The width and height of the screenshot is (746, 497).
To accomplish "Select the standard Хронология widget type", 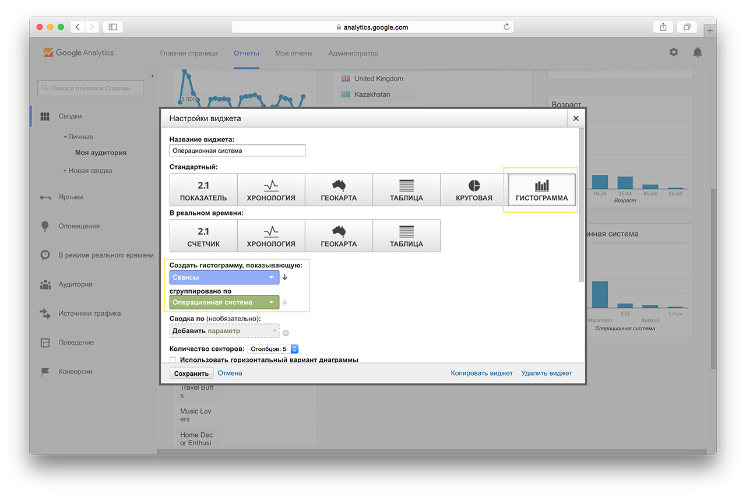I will pyautogui.click(x=271, y=191).
